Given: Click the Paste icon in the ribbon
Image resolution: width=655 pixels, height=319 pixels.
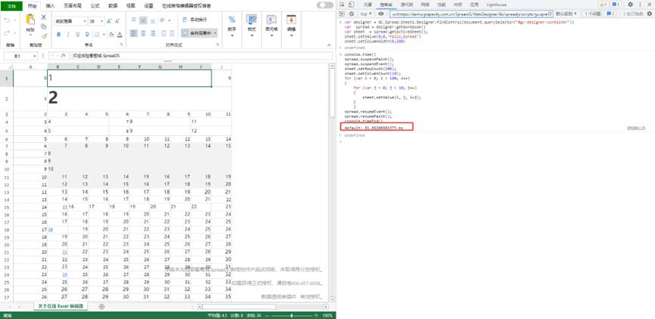Looking at the screenshot, I should (x=30, y=23).
